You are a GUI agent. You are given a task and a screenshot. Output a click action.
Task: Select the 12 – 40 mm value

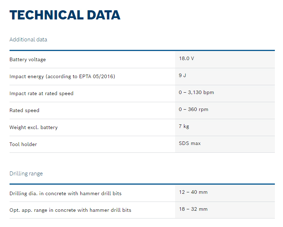point(193,192)
